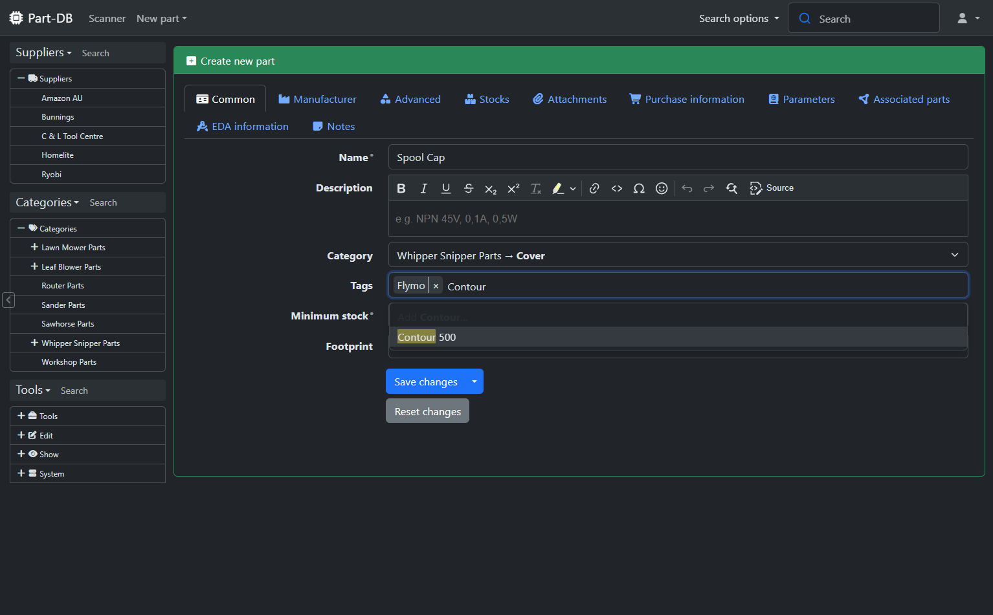
Task: Redo description edit
Action: pyautogui.click(x=709, y=188)
